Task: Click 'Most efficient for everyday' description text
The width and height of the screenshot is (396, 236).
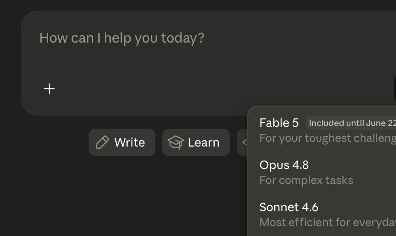Action: [328, 223]
